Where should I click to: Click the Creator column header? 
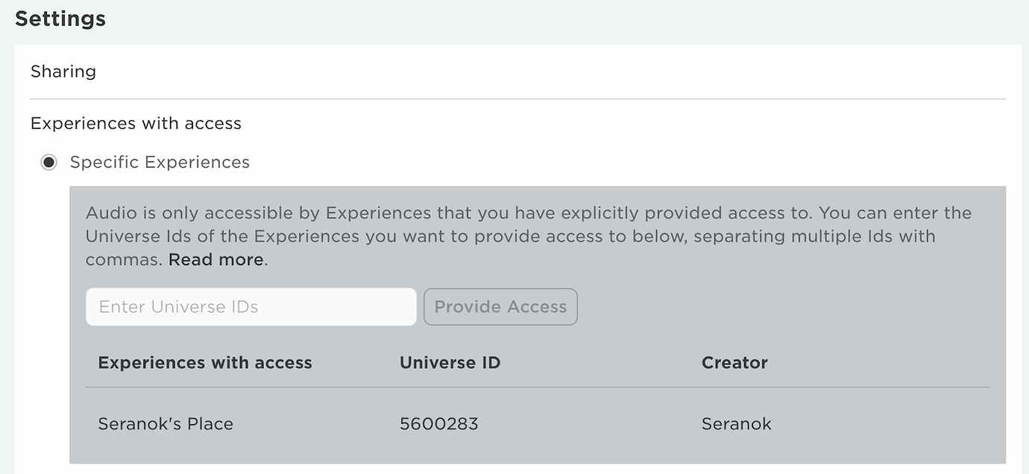point(734,363)
